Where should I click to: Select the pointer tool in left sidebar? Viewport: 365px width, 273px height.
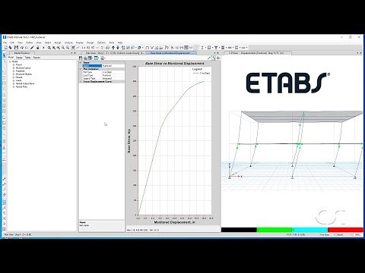tap(4, 55)
